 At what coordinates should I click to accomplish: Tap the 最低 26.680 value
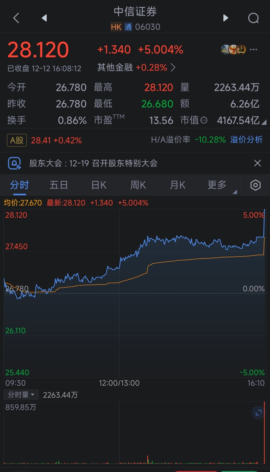pyautogui.click(x=157, y=104)
